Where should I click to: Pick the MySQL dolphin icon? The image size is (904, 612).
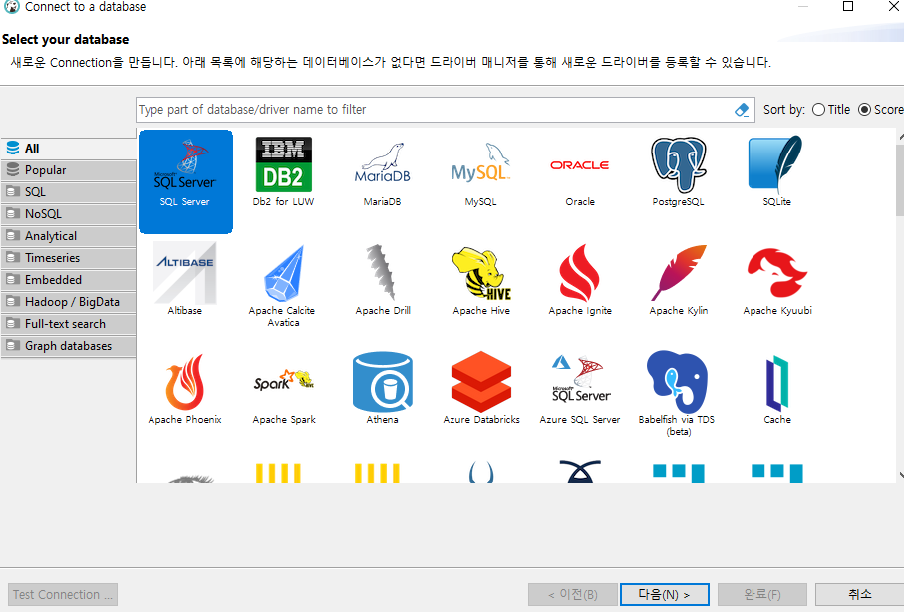(480, 171)
